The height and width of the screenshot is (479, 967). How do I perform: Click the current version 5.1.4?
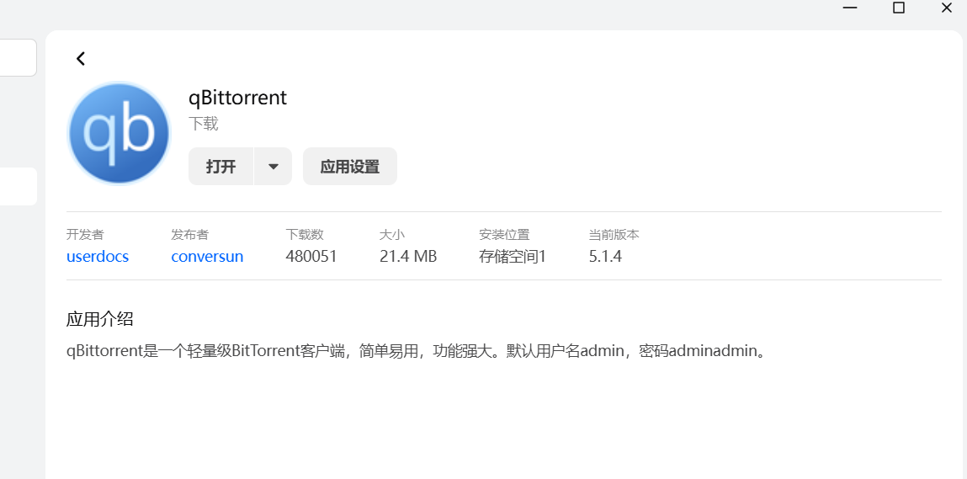tap(605, 257)
